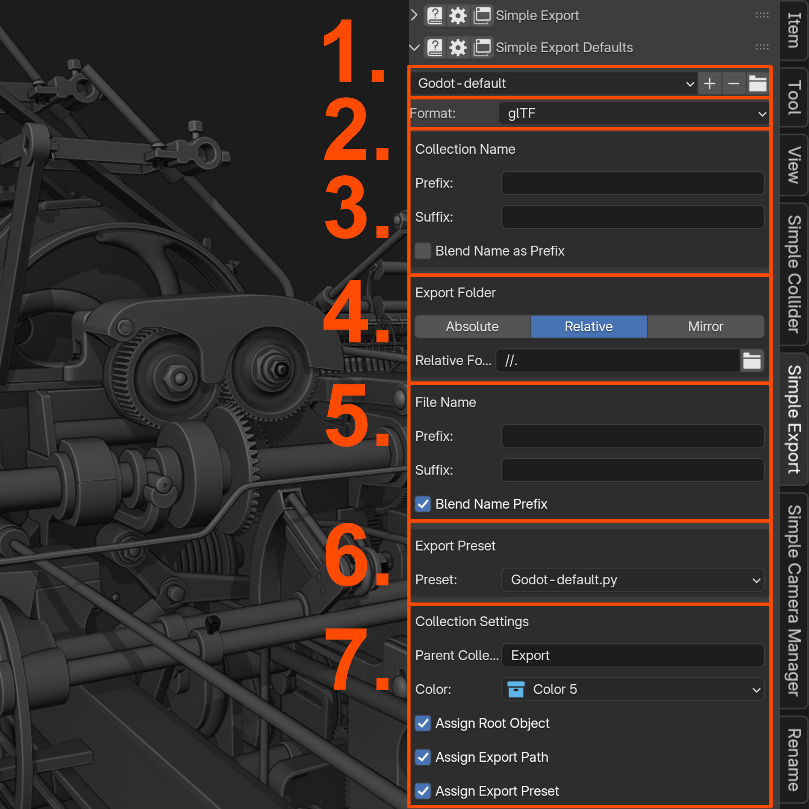This screenshot has width=809, height=809.
Task: Click Collection Name Suffix input field
Action: coord(633,217)
